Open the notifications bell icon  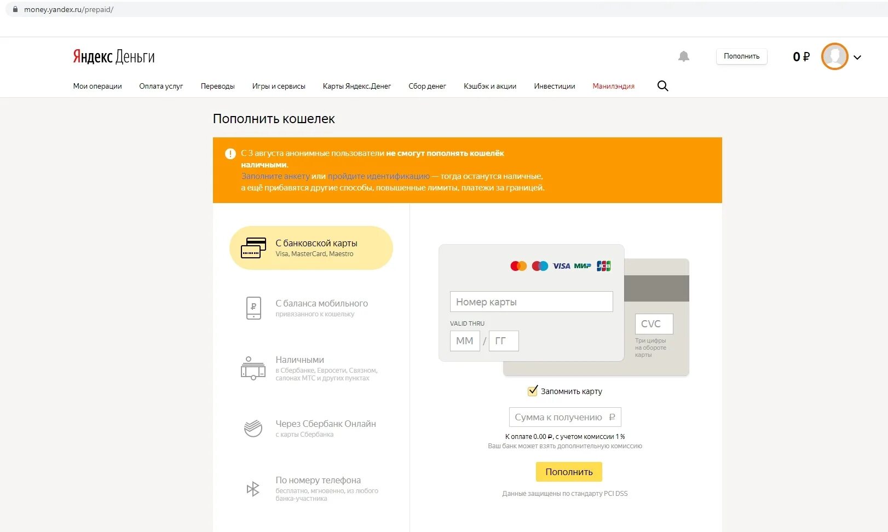pos(684,56)
